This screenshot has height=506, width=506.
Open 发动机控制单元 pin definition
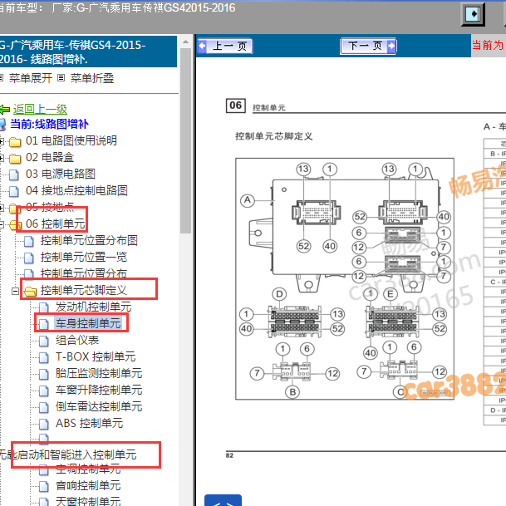(93, 307)
